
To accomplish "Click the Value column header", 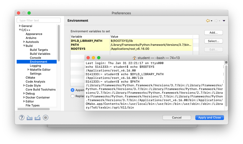I will (x=151, y=37).
